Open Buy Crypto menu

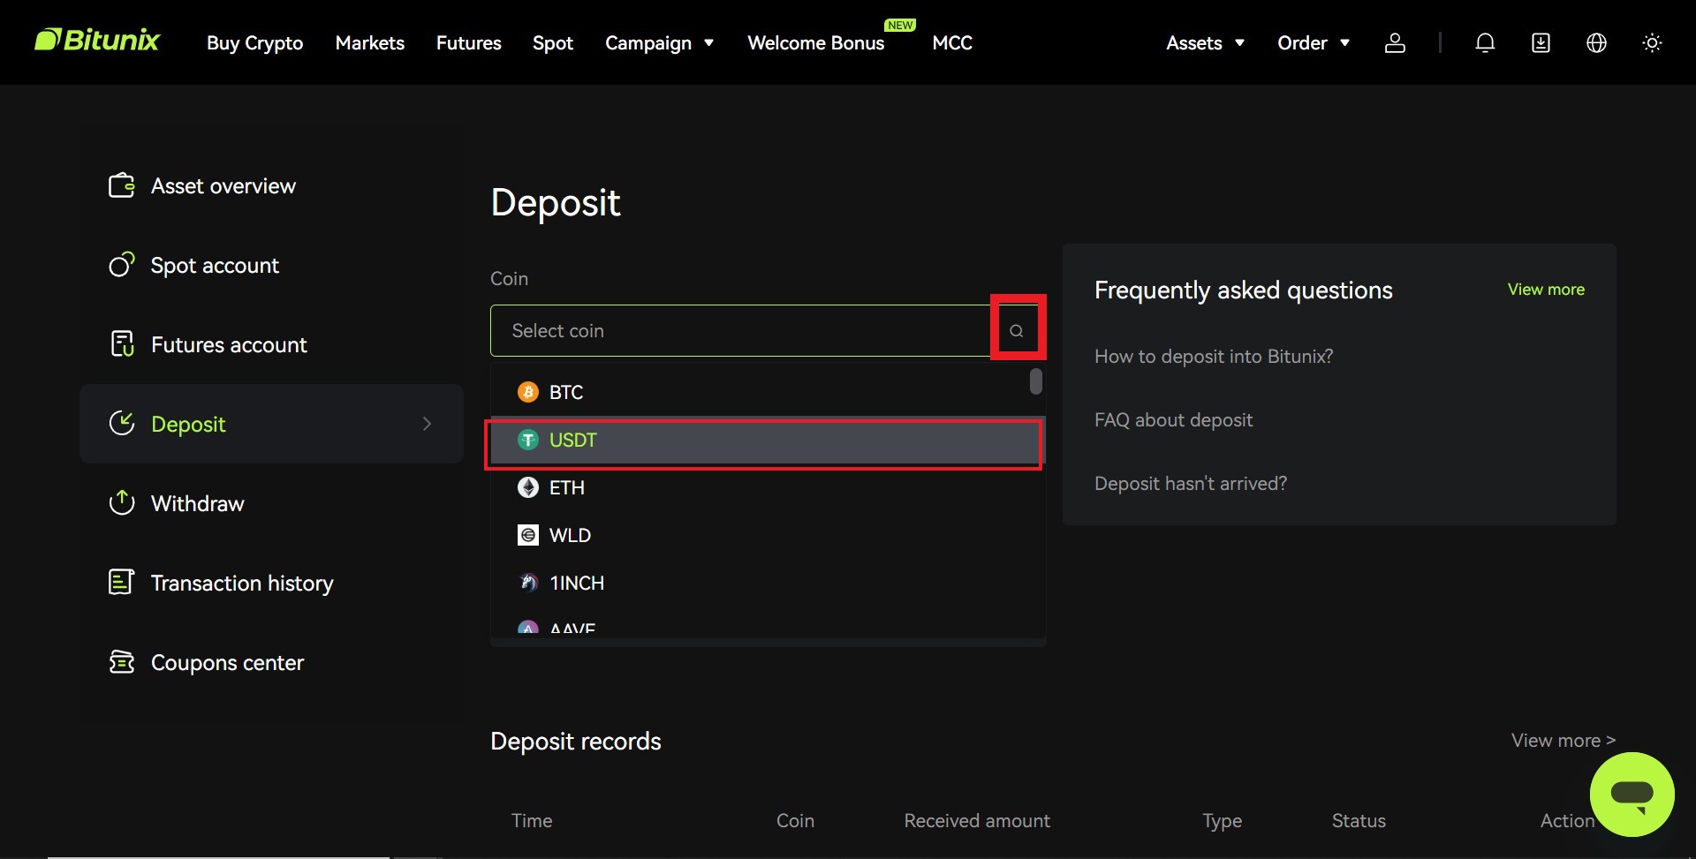[x=254, y=42]
